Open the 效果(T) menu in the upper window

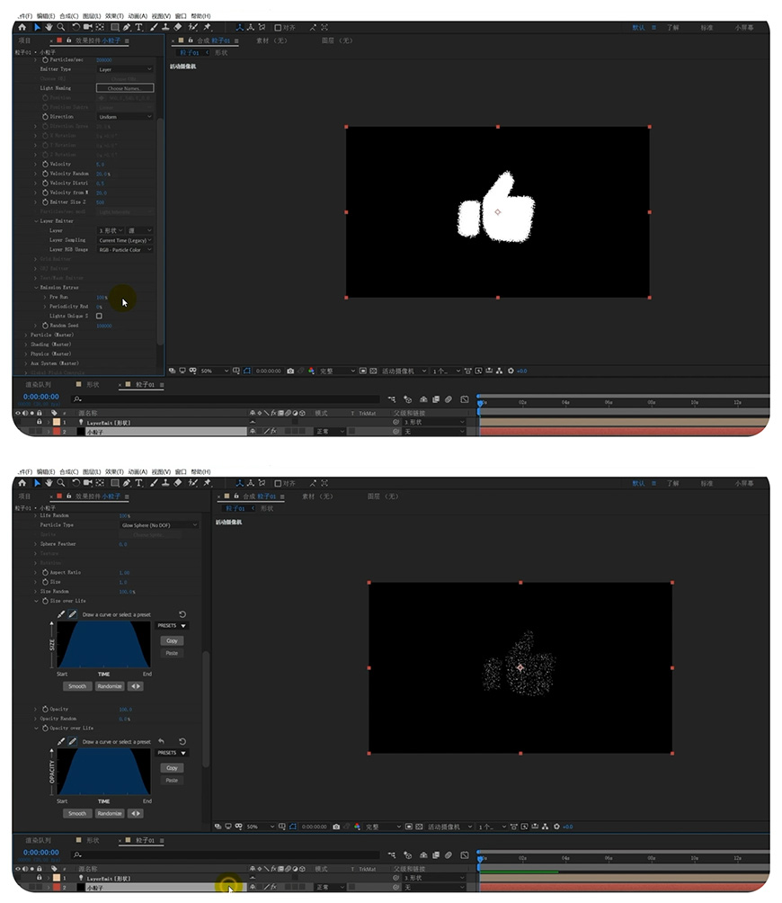pyautogui.click(x=114, y=16)
